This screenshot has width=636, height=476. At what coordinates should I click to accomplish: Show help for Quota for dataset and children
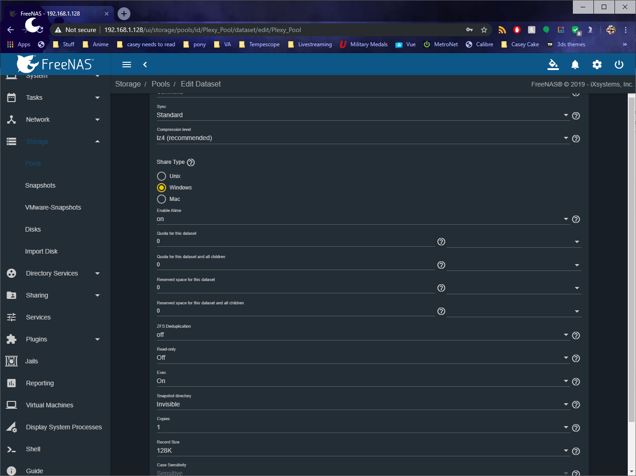coord(441,265)
